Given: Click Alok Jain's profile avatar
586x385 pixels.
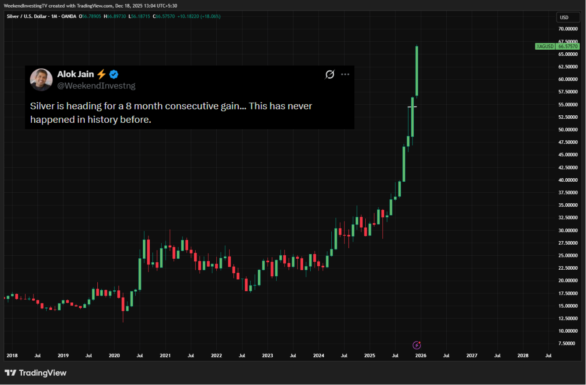Looking at the screenshot, I should click(41, 80).
